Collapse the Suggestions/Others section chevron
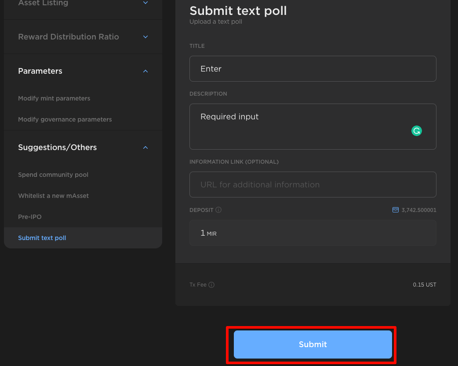The width and height of the screenshot is (458, 366). point(145,147)
